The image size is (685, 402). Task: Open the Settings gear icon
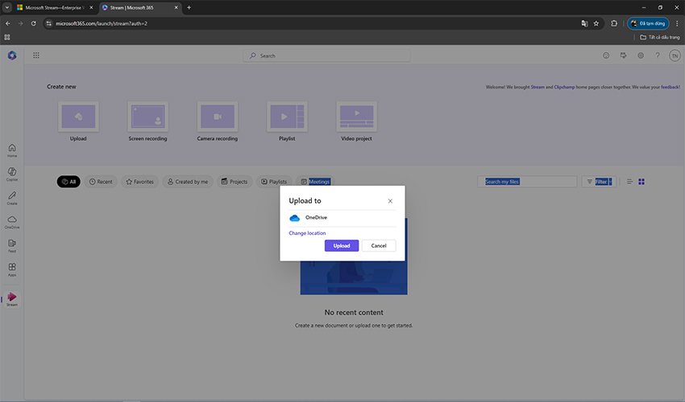[x=641, y=55]
